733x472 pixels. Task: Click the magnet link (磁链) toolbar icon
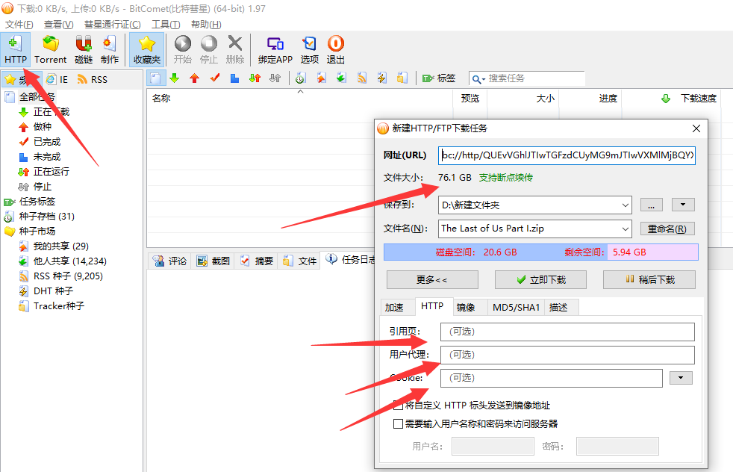tap(84, 49)
